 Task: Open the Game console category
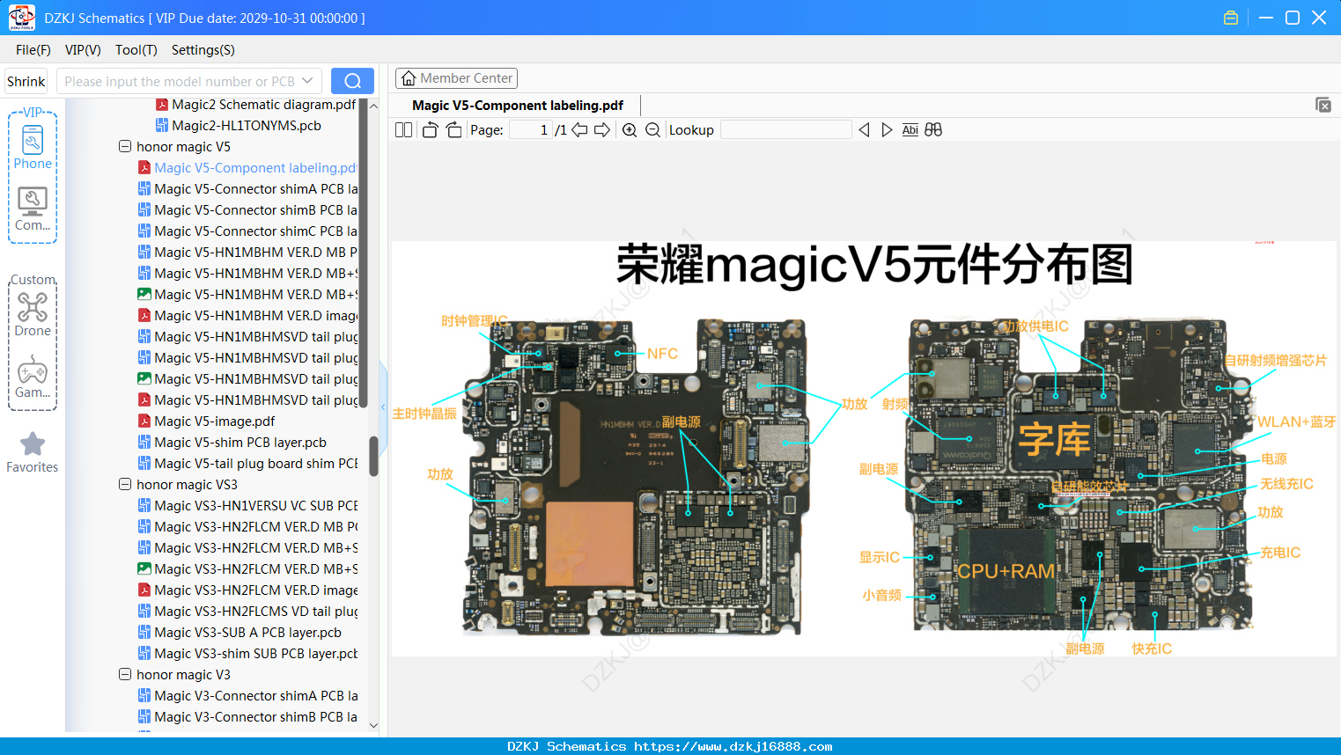click(33, 377)
